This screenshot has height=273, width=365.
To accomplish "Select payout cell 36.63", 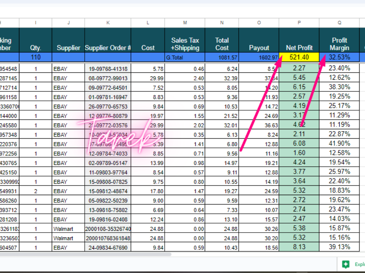I will click(259, 125).
